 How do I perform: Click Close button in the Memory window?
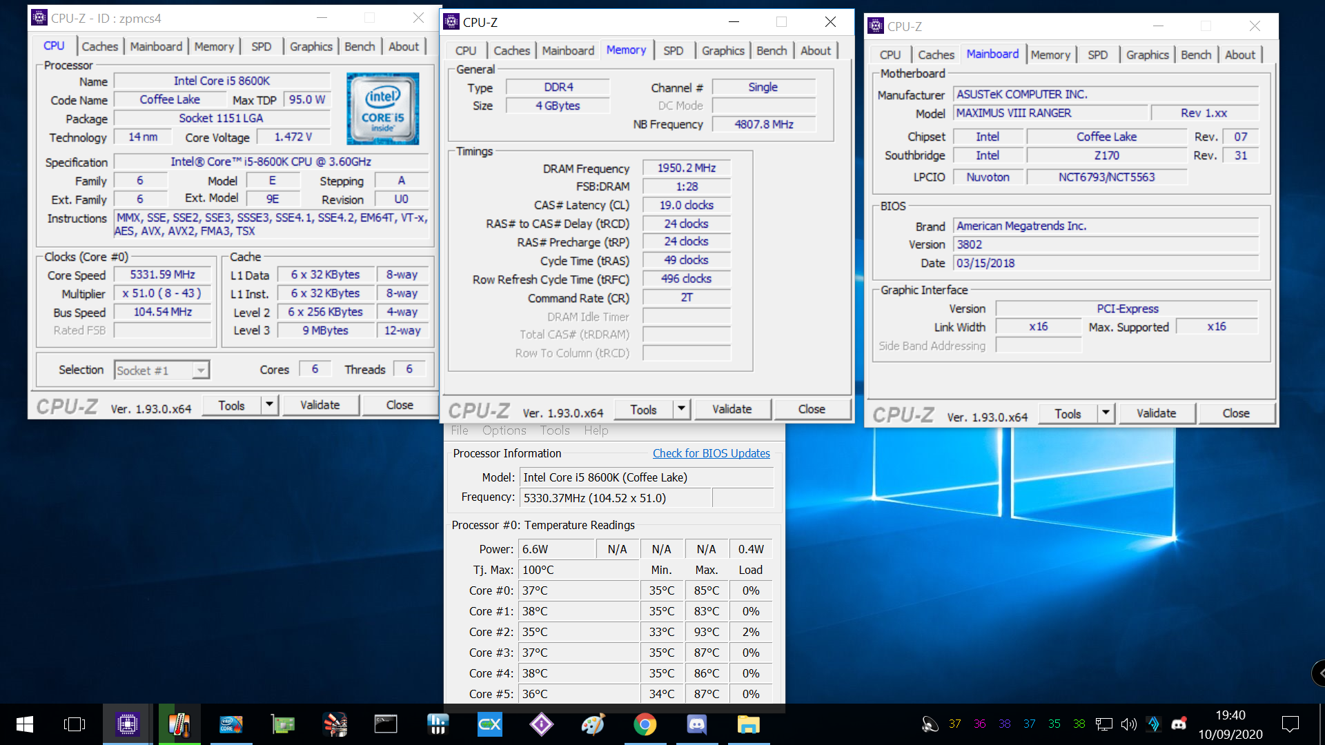812,409
